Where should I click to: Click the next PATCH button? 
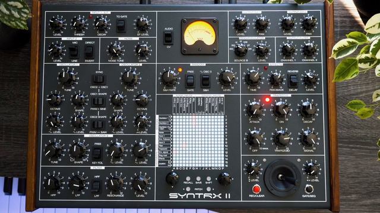tap(208, 189)
